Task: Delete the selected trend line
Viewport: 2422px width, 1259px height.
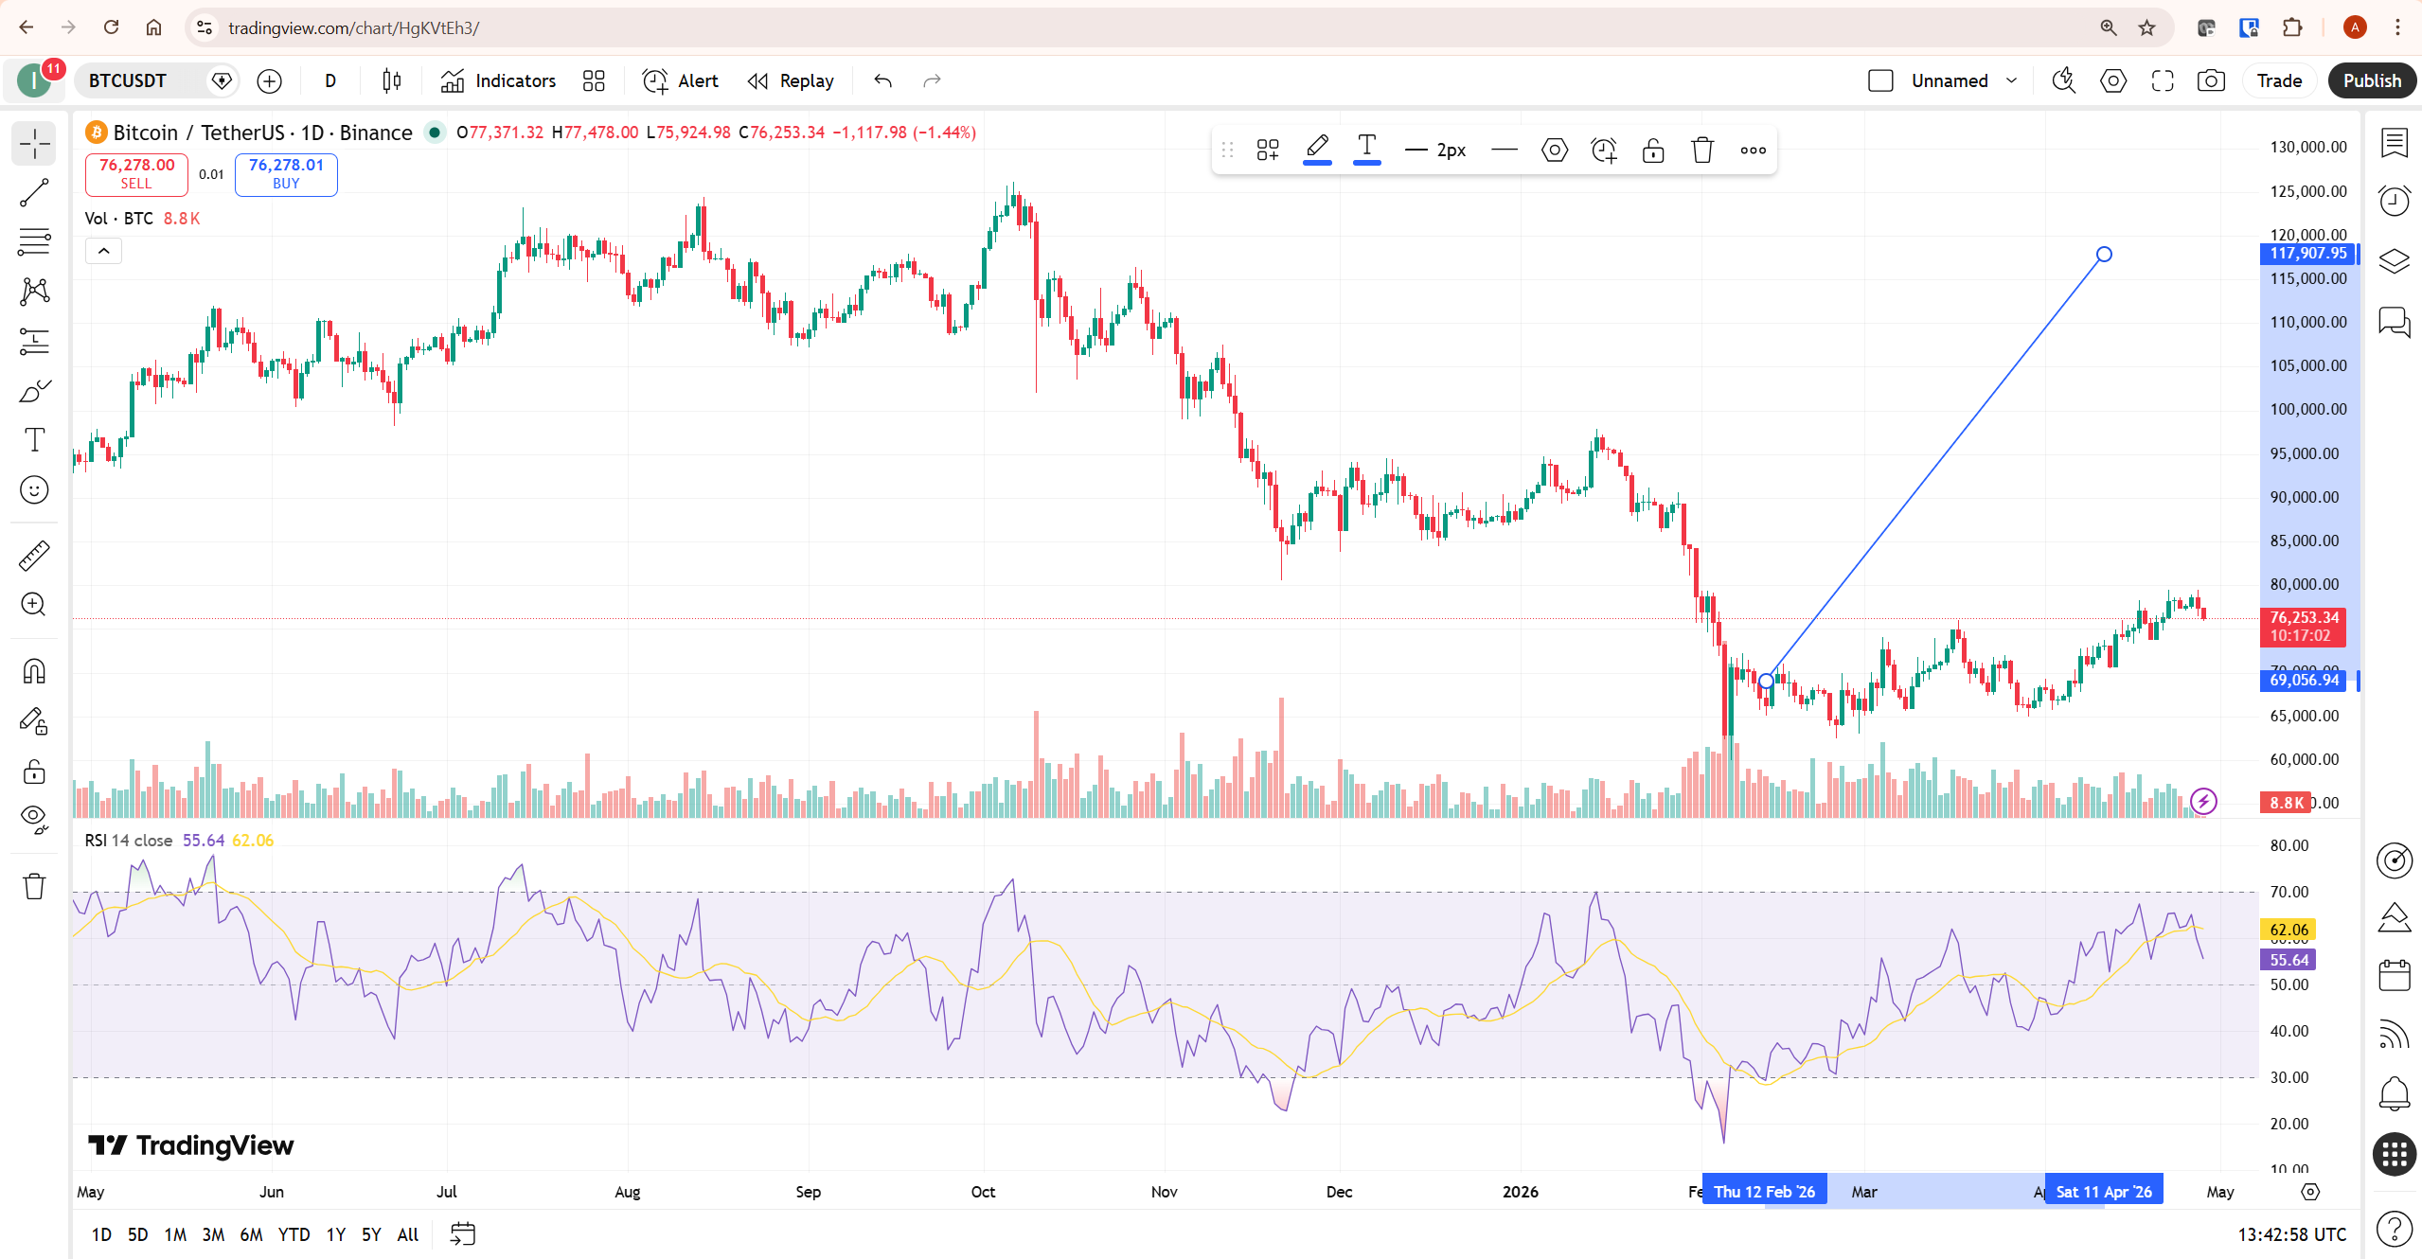Action: [1702, 150]
